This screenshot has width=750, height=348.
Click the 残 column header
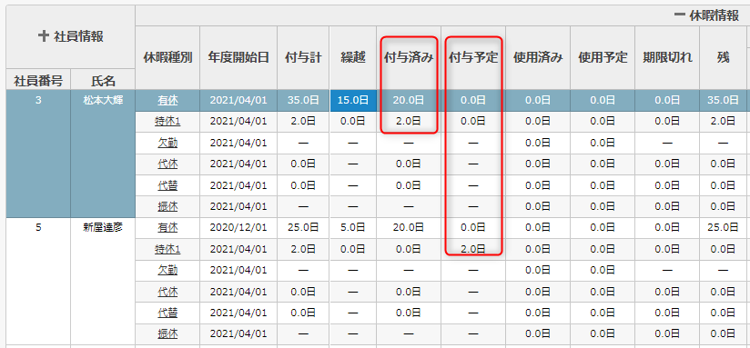pyautogui.click(x=723, y=58)
